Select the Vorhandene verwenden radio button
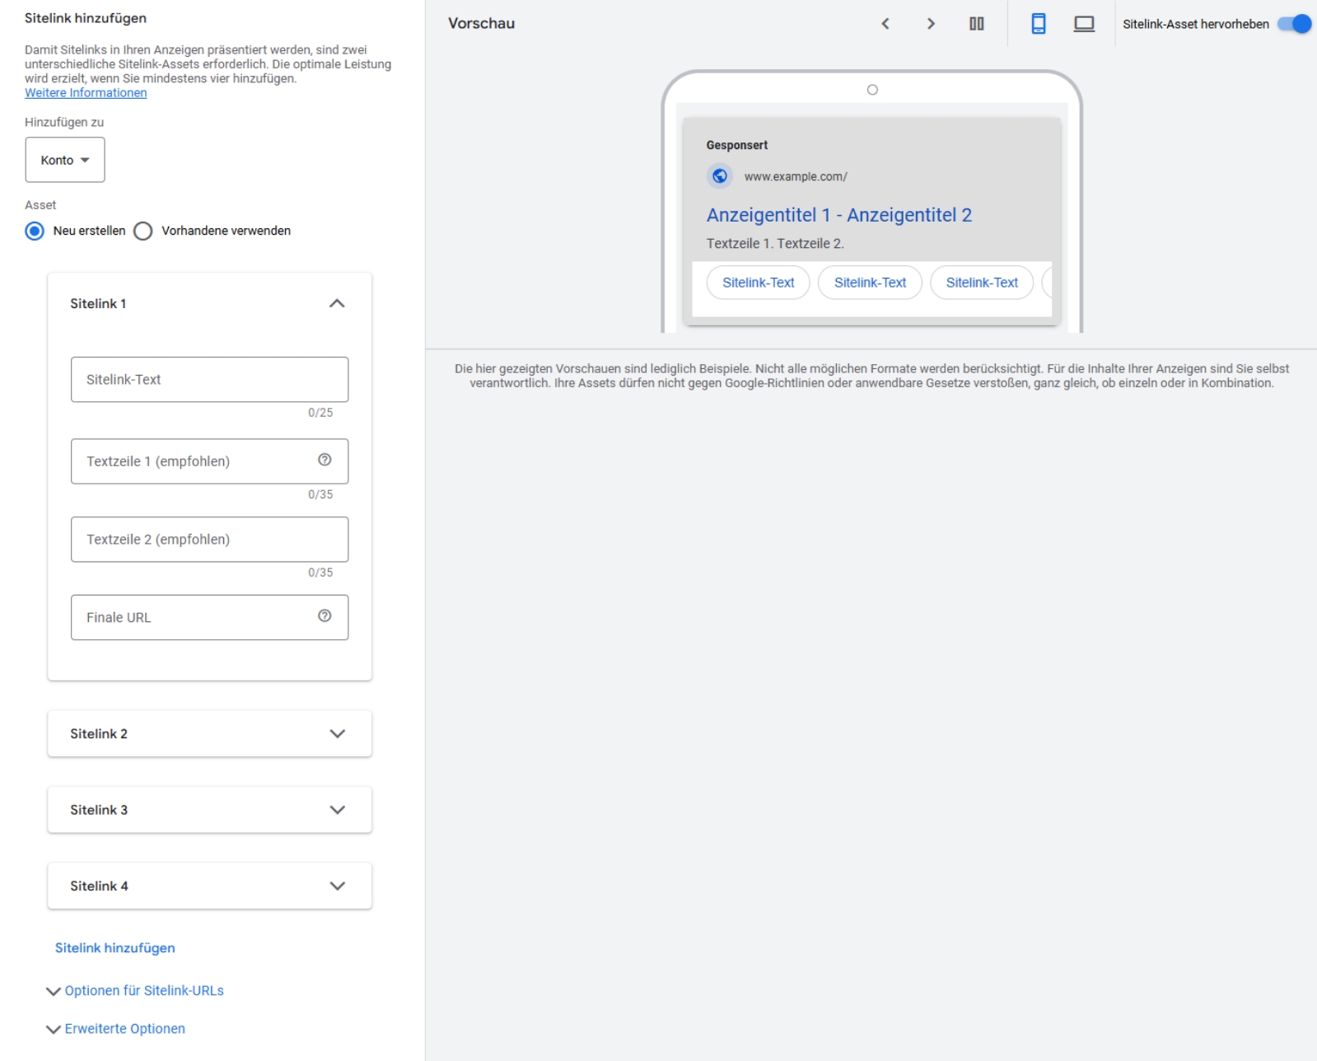Image resolution: width=1317 pixels, height=1061 pixels. click(x=143, y=231)
